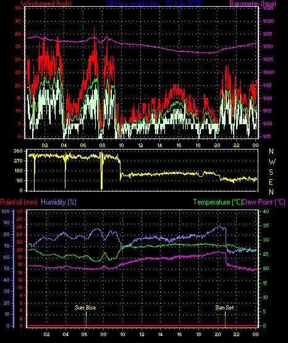Click the "Dew Point (°C)" legend label
This screenshot has height=343, width=288.
[x=264, y=202]
